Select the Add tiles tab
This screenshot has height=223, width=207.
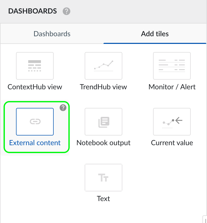click(155, 34)
